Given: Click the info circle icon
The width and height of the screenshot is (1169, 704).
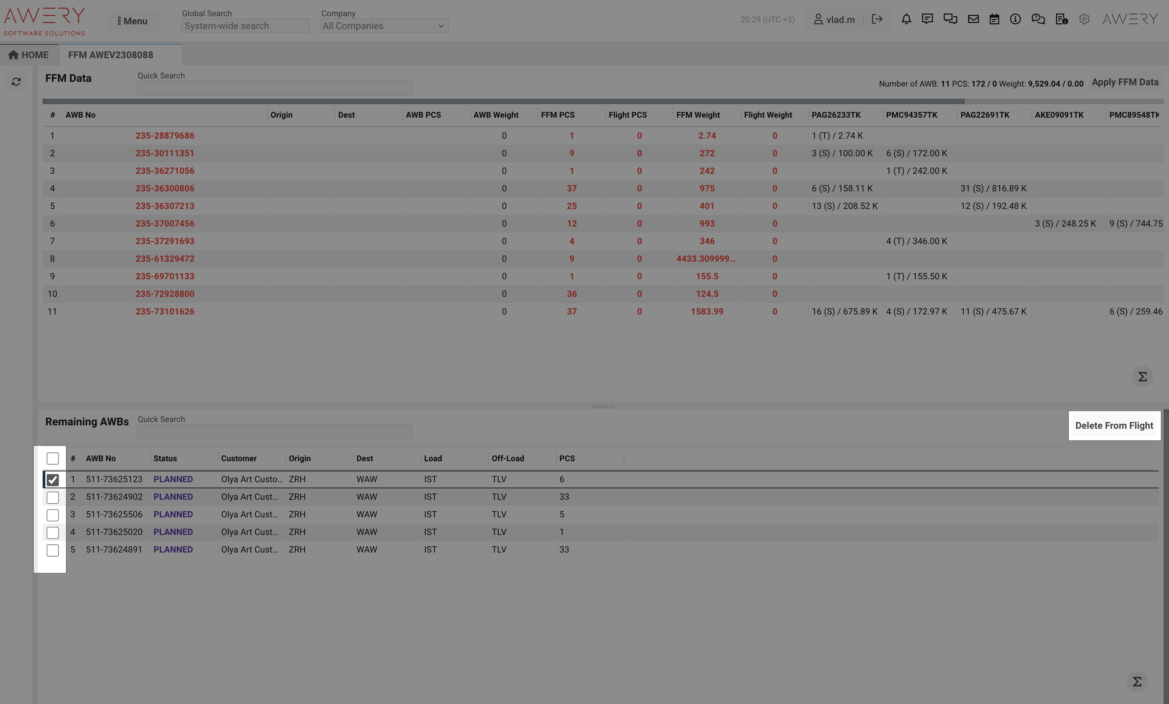Looking at the screenshot, I should [x=1015, y=20].
